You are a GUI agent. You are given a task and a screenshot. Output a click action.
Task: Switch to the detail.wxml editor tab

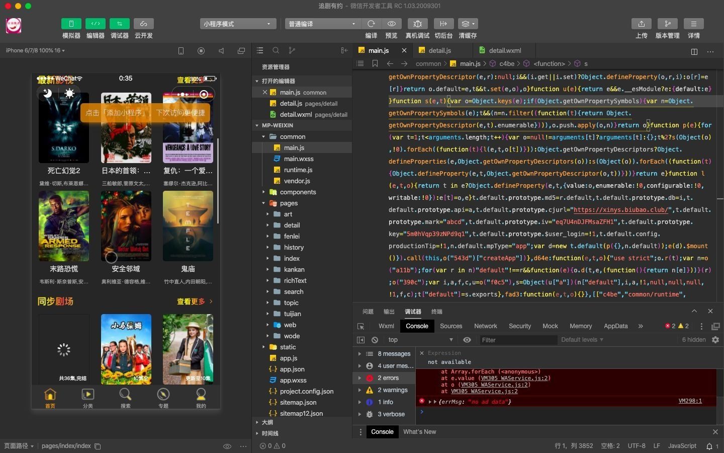pyautogui.click(x=504, y=50)
